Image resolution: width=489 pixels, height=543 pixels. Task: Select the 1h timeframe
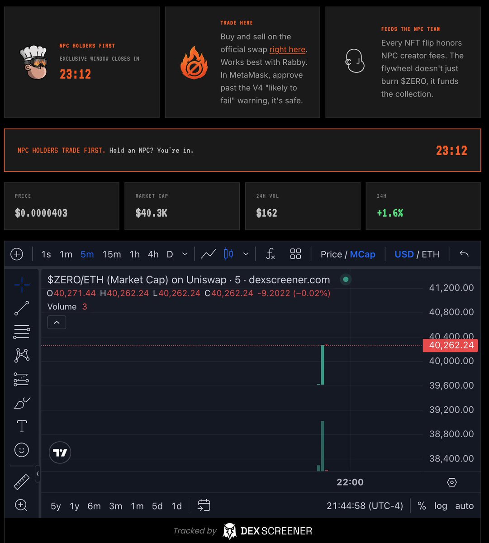click(x=135, y=254)
